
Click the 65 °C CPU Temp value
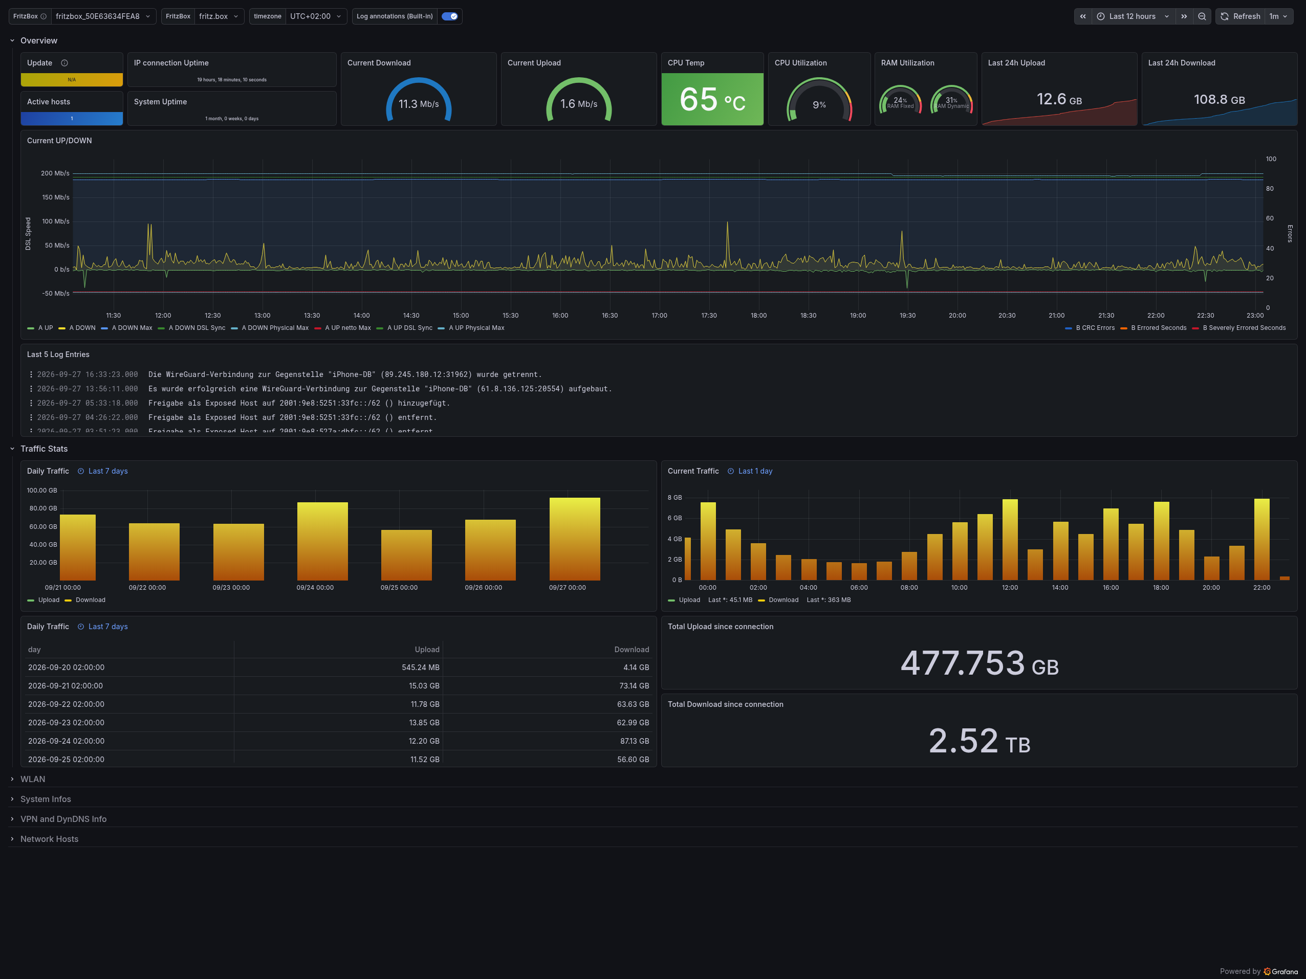tap(712, 100)
